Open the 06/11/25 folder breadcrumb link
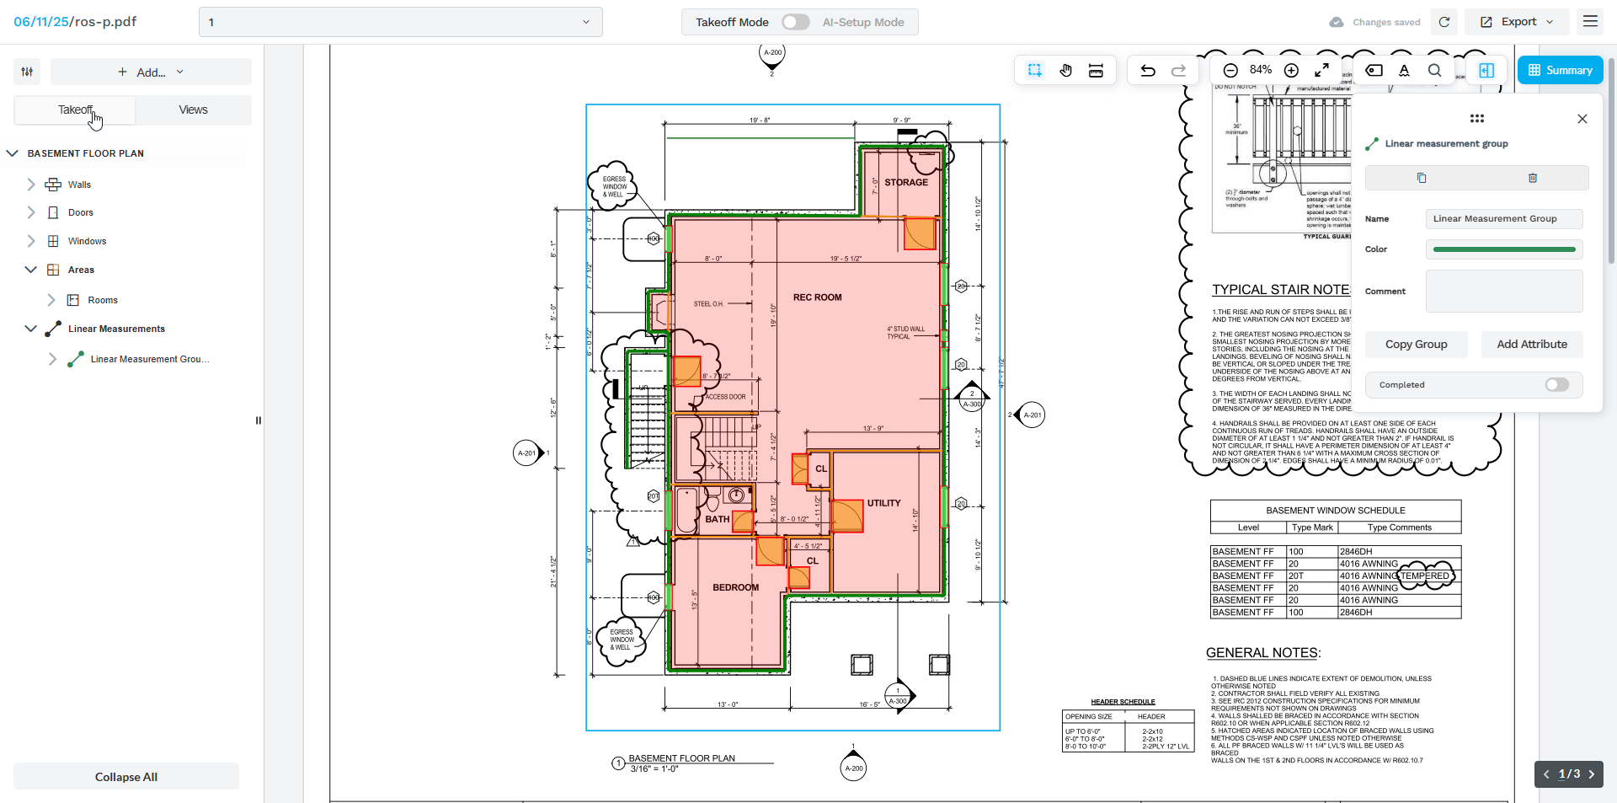Image resolution: width=1617 pixels, height=803 pixels. pyautogui.click(x=40, y=22)
